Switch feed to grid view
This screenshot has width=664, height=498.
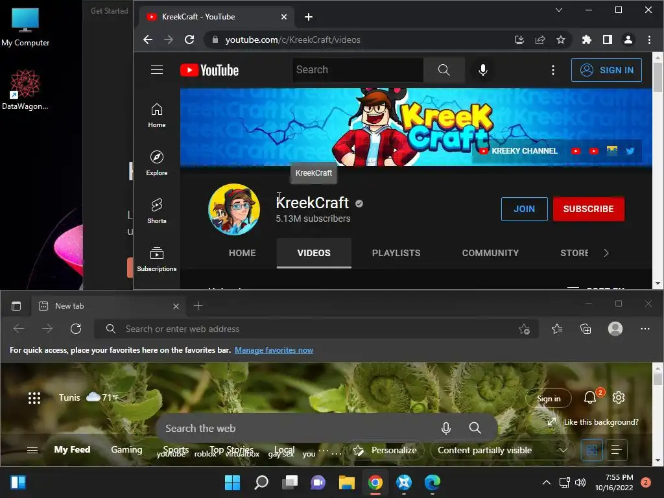click(592, 450)
